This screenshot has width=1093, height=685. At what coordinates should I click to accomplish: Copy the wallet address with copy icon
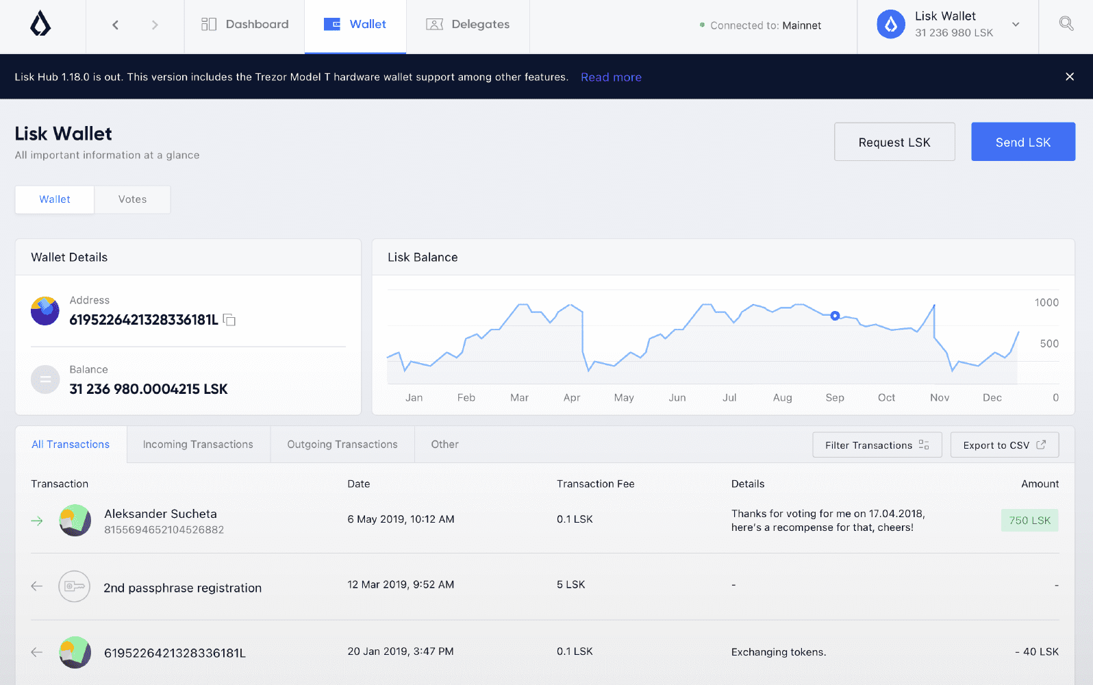coord(229,320)
